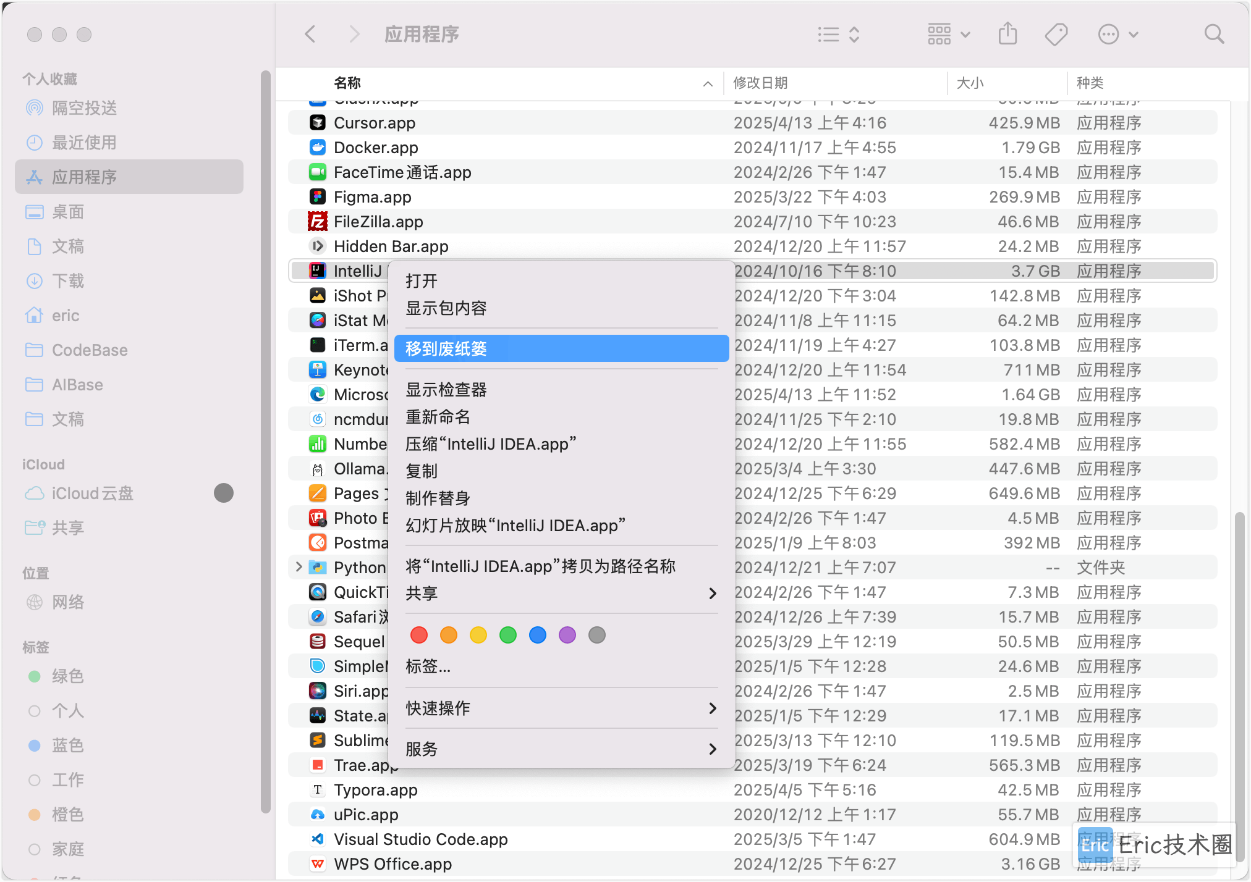Viewport: 1251px width, 882px height.
Task: Choose 制作替身 from the context menu
Action: (561, 498)
